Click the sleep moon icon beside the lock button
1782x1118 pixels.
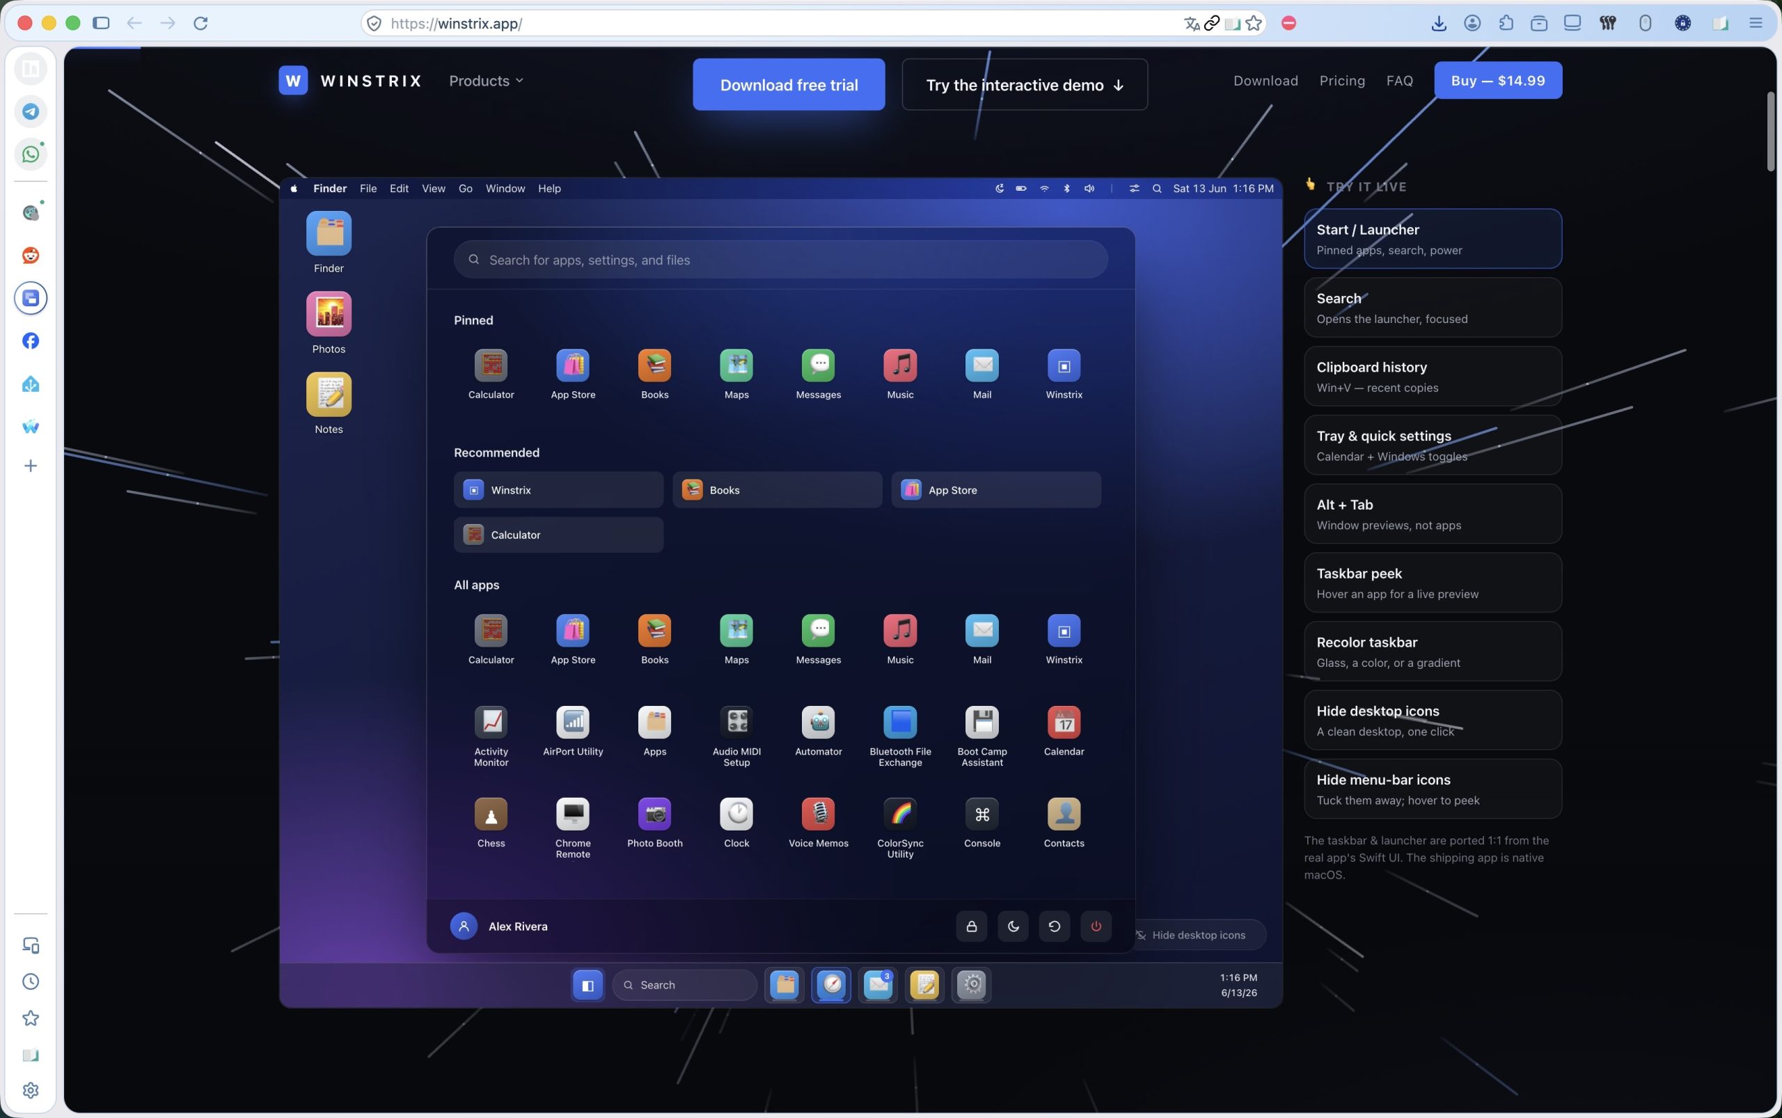pos(1013,926)
